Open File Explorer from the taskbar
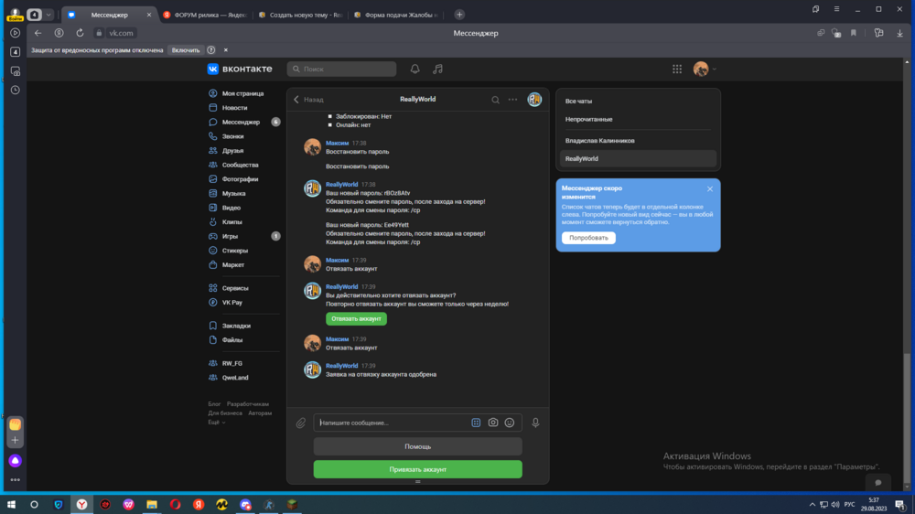 pyautogui.click(x=152, y=505)
